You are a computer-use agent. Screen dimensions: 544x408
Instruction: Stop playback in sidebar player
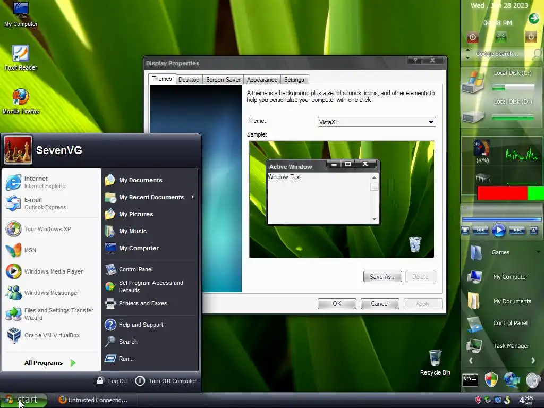(x=465, y=231)
